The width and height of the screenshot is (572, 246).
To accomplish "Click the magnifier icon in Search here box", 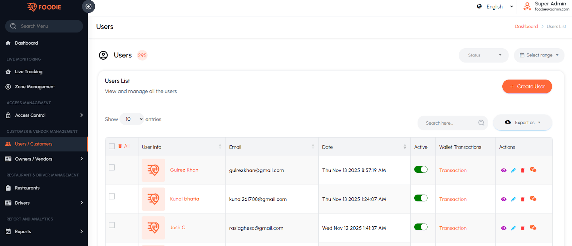I will coord(481,123).
